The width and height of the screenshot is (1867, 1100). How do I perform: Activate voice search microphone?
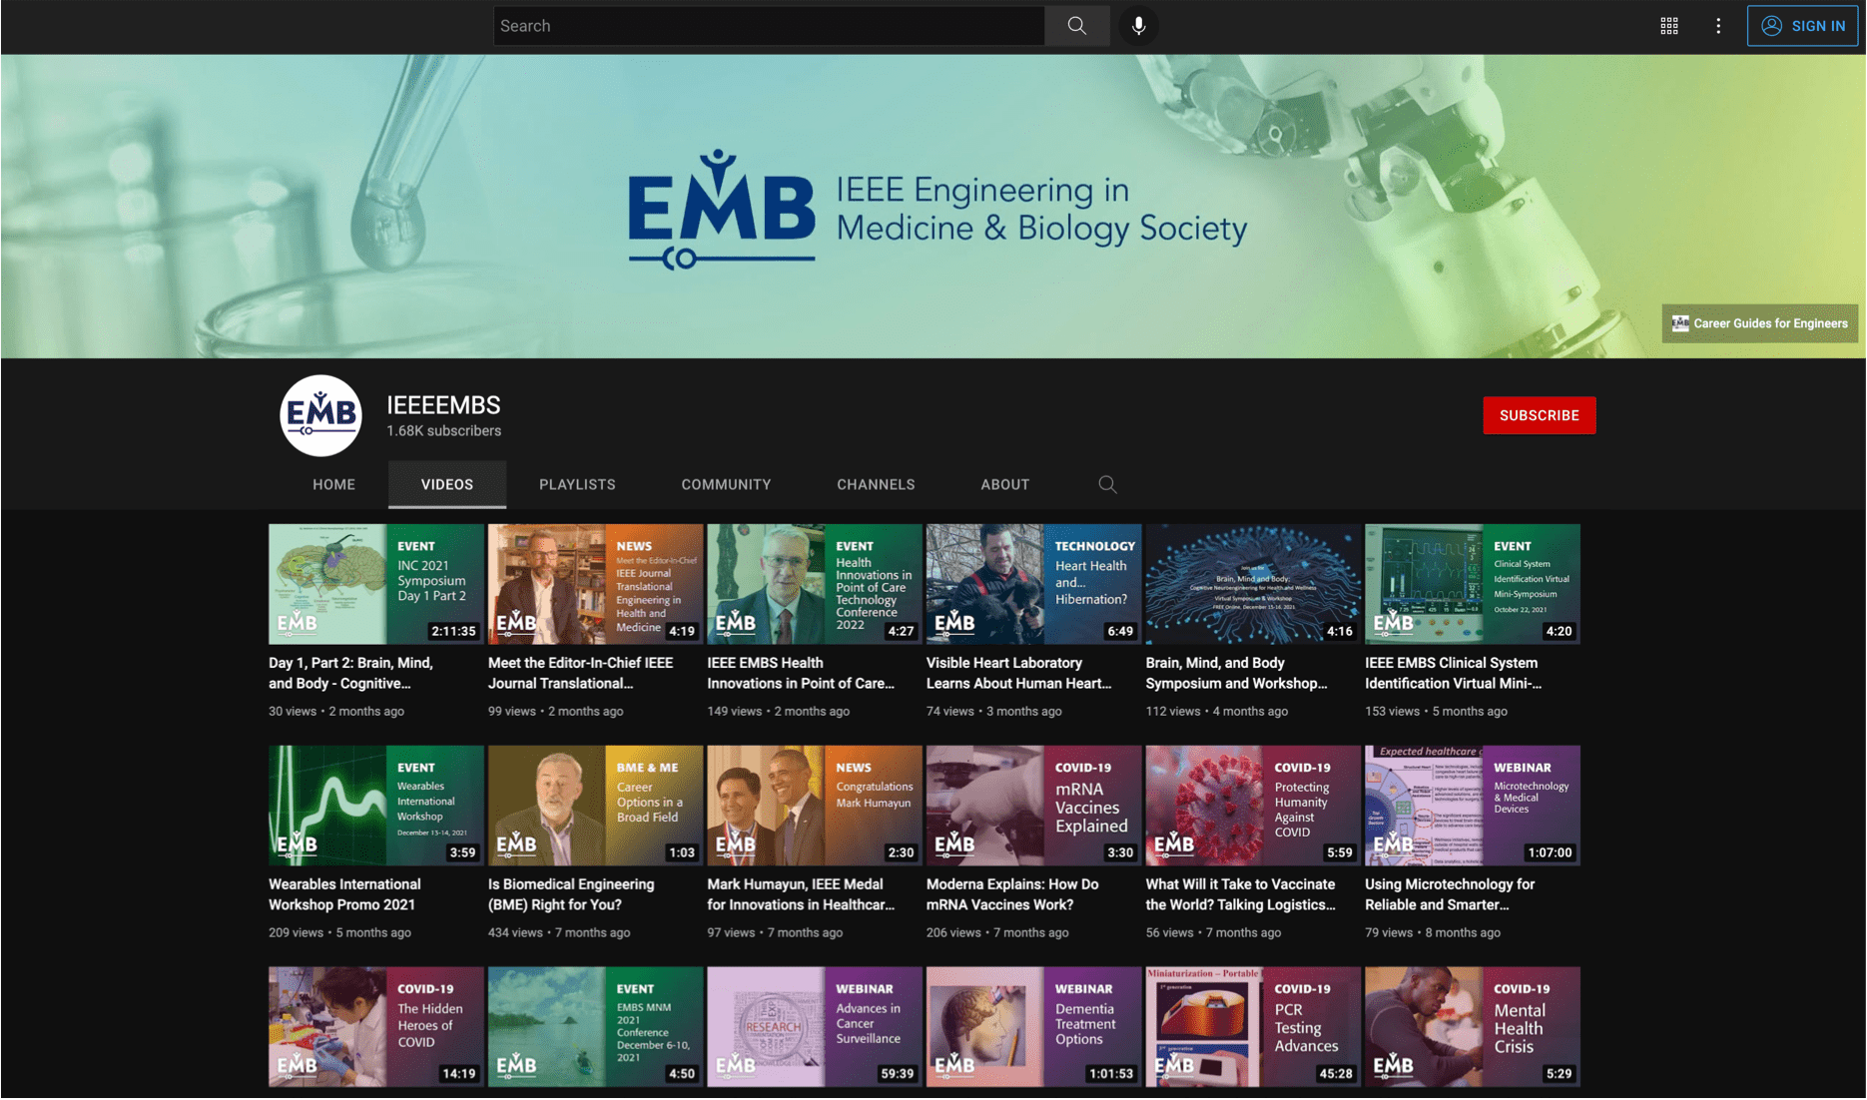click(1138, 26)
